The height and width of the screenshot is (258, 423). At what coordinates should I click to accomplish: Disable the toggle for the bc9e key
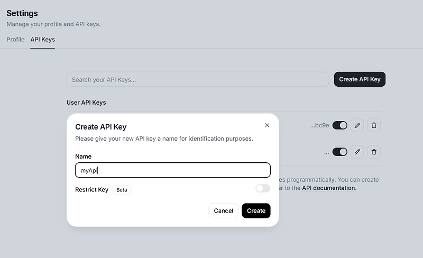point(339,125)
